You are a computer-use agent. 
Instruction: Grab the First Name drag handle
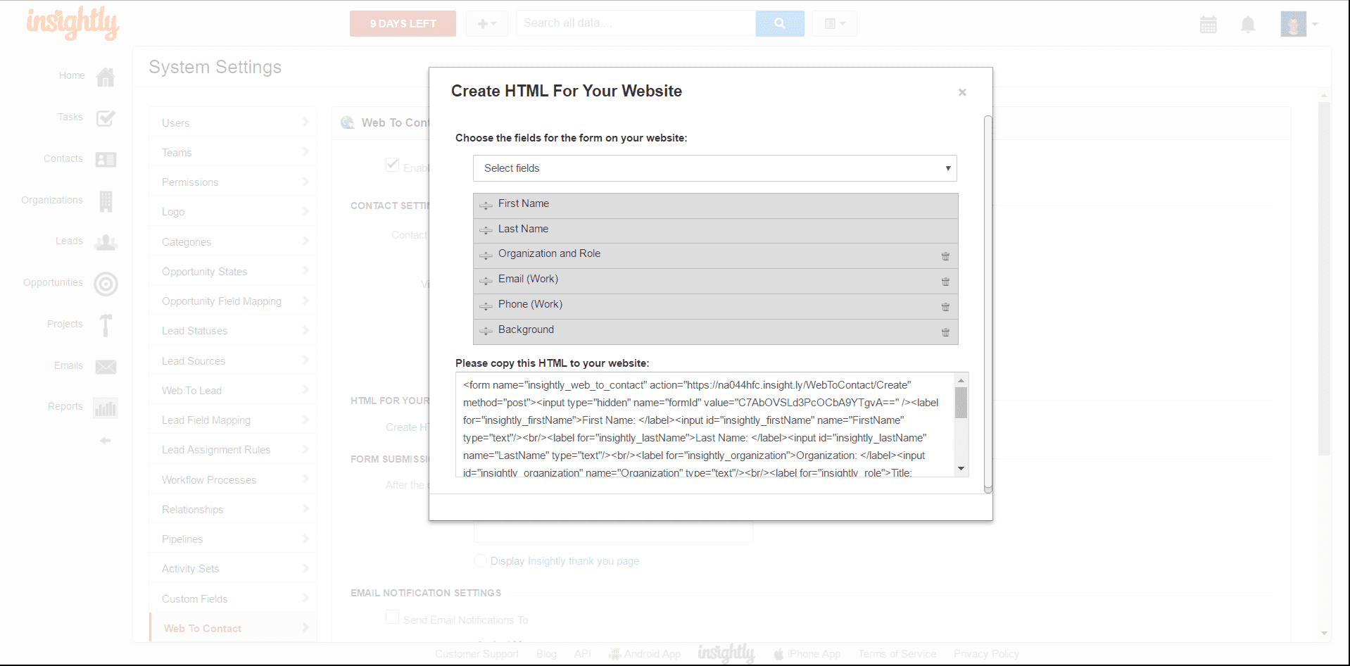[x=486, y=205]
